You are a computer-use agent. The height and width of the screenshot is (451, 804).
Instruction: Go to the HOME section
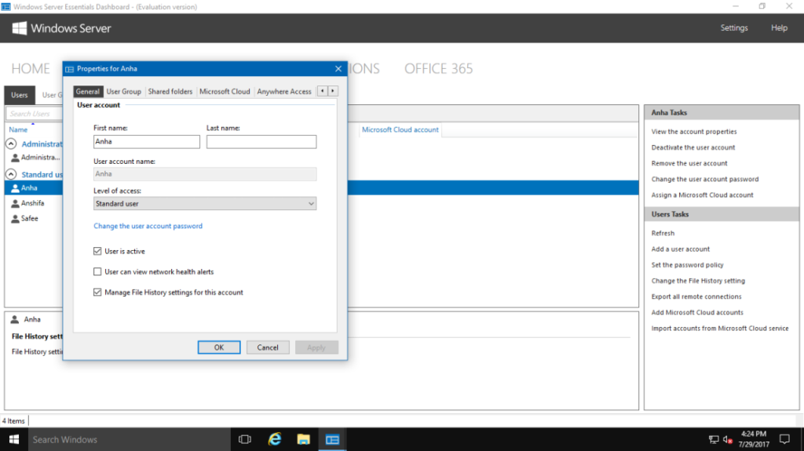(x=31, y=69)
